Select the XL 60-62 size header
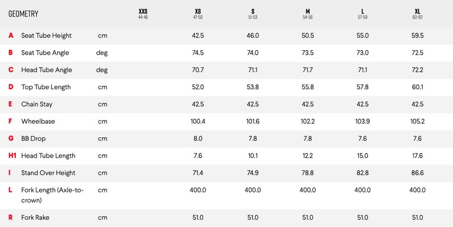Viewport: 453px width, 227px height. 417,14
